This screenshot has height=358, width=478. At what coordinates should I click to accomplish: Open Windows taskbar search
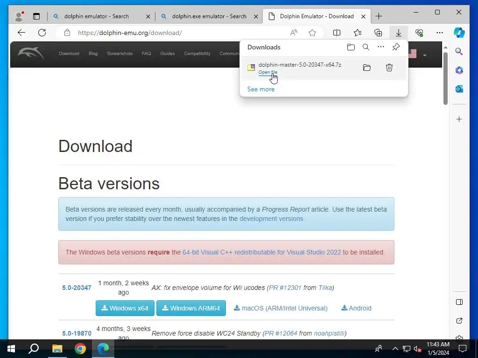[34, 349]
